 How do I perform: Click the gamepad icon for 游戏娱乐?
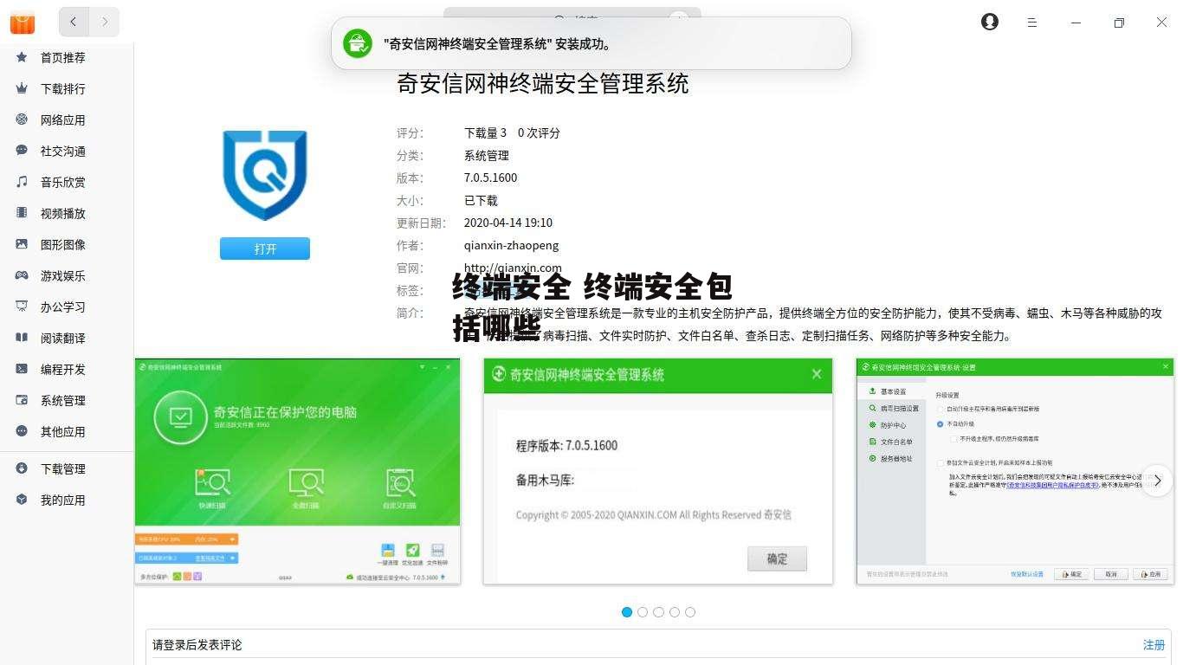(x=22, y=275)
